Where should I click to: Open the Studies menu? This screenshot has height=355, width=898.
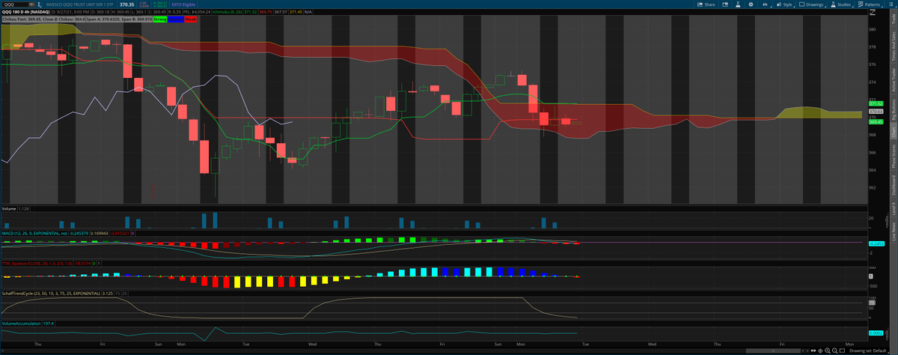click(841, 4)
